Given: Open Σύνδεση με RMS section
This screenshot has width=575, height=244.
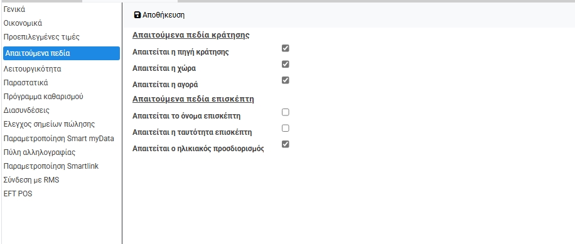Looking at the screenshot, I should (x=31, y=180).
